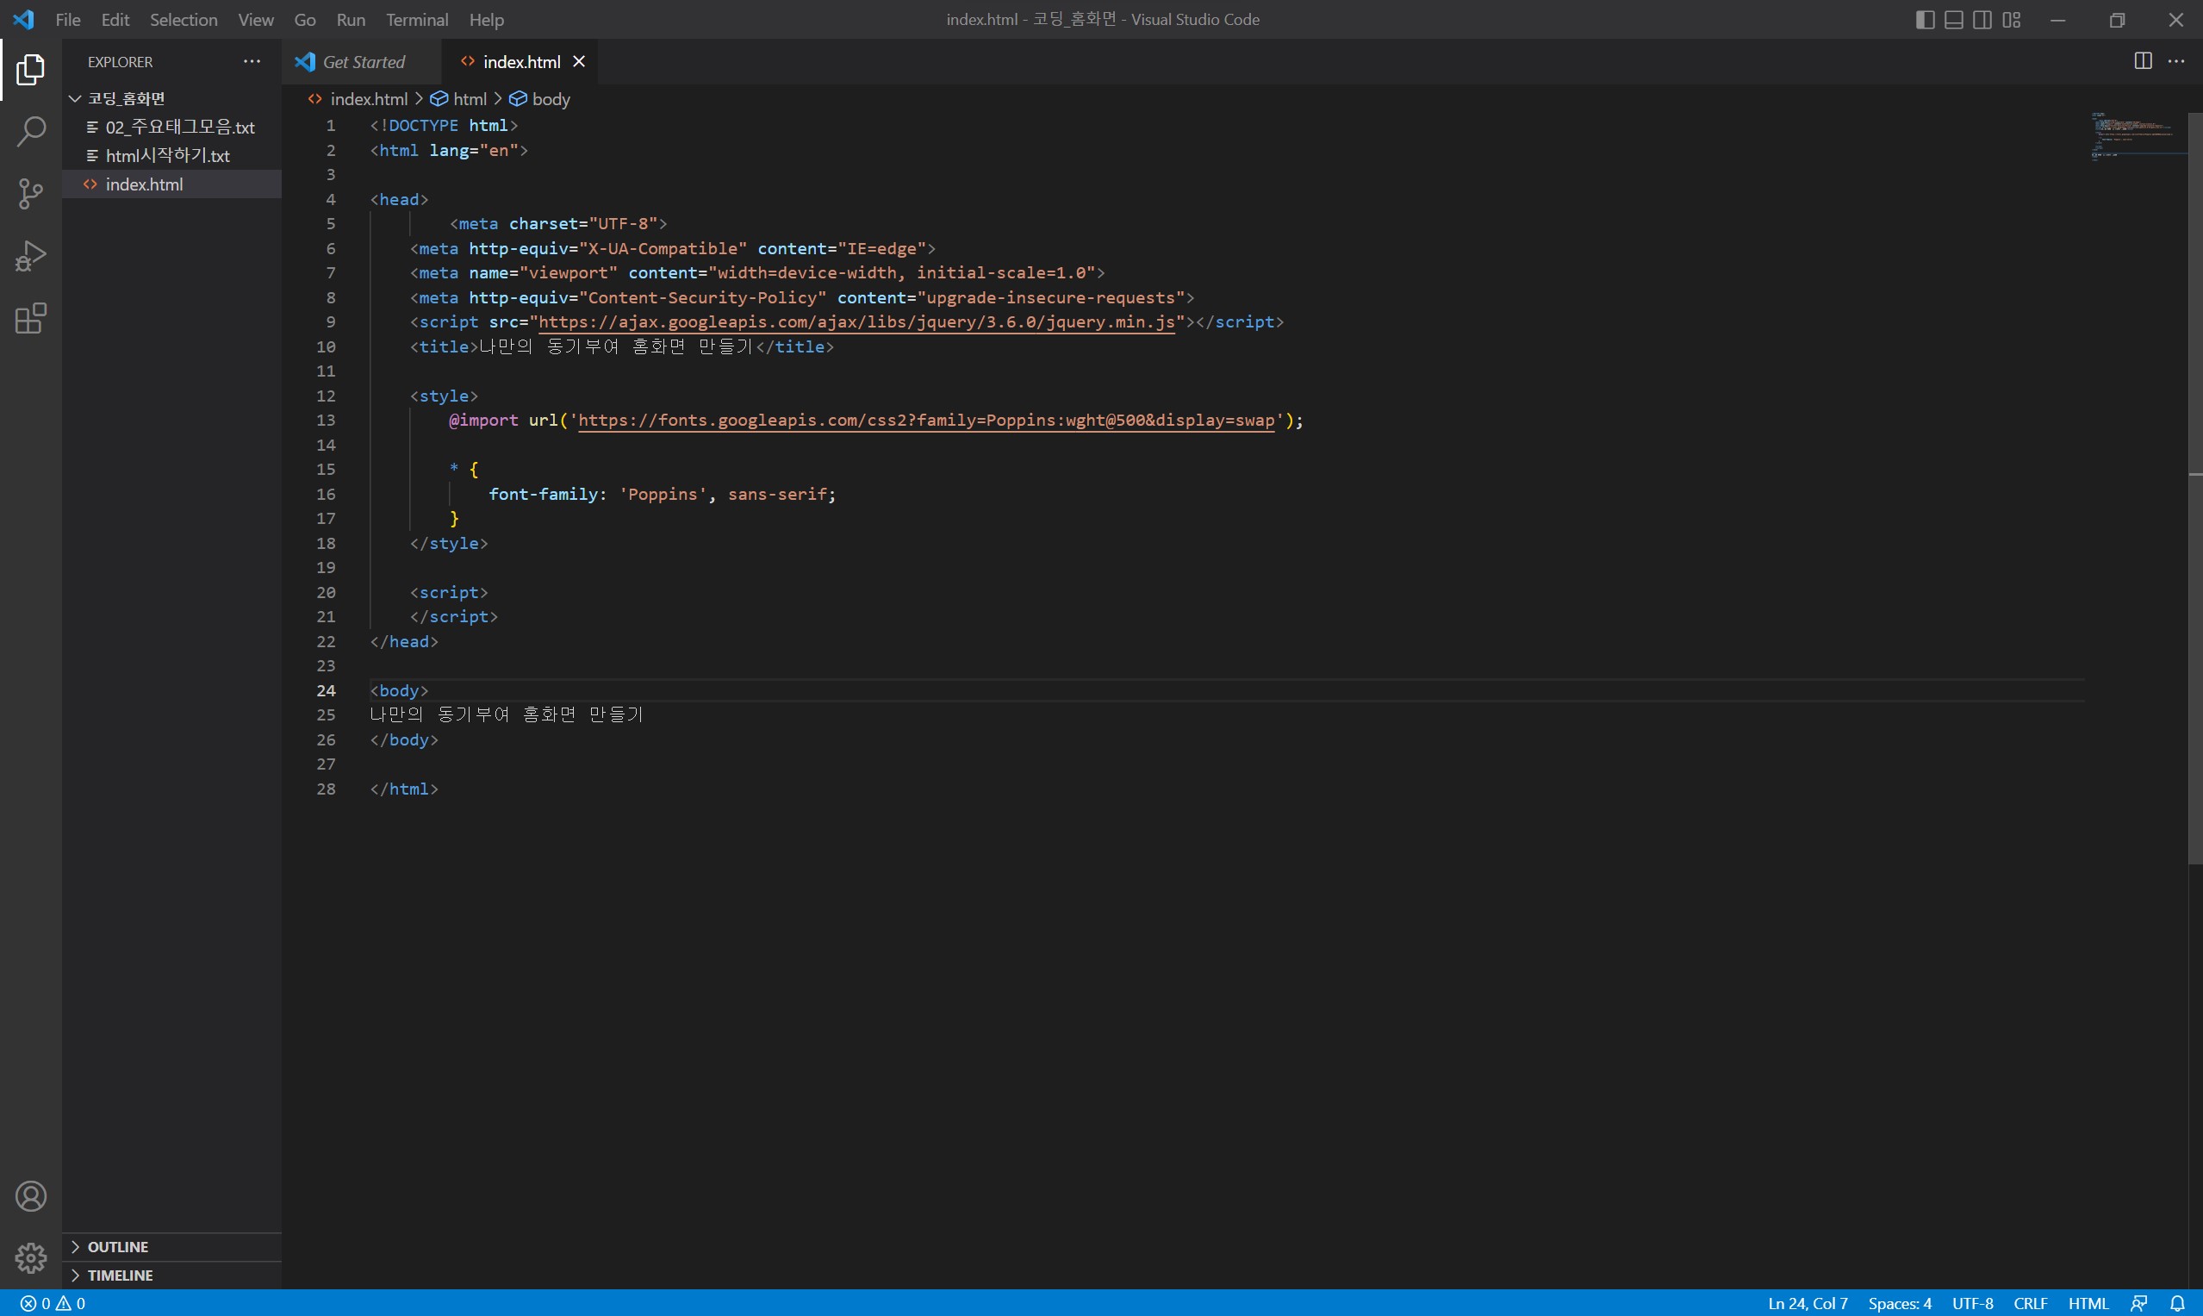Image resolution: width=2203 pixels, height=1316 pixels.
Task: Toggle the bottom panel visibility
Action: click(1953, 20)
